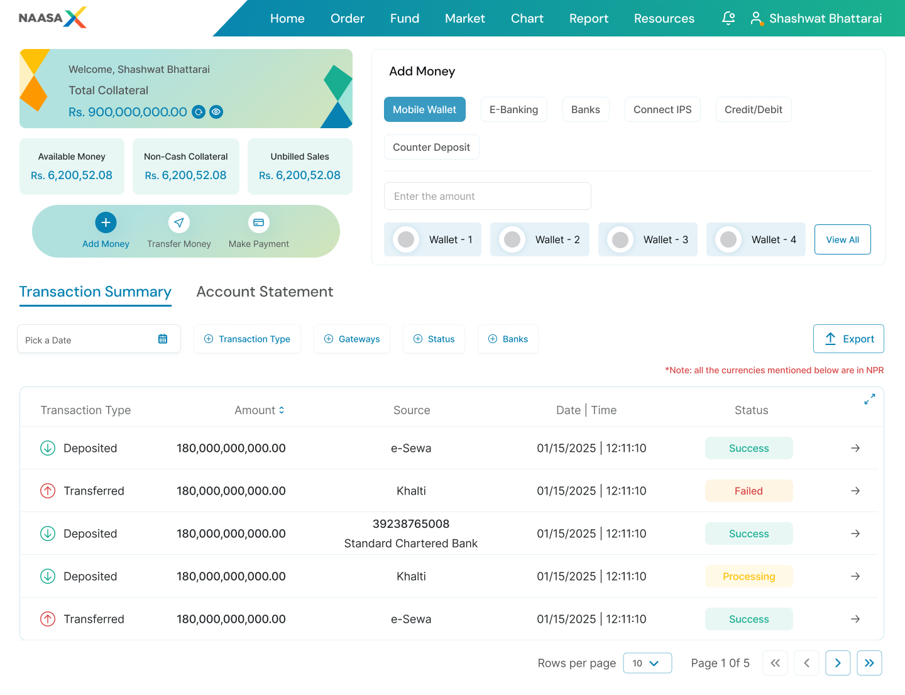The height and width of the screenshot is (695, 905).
Task: Open the calendar icon in Pick a Date
Action: click(162, 339)
